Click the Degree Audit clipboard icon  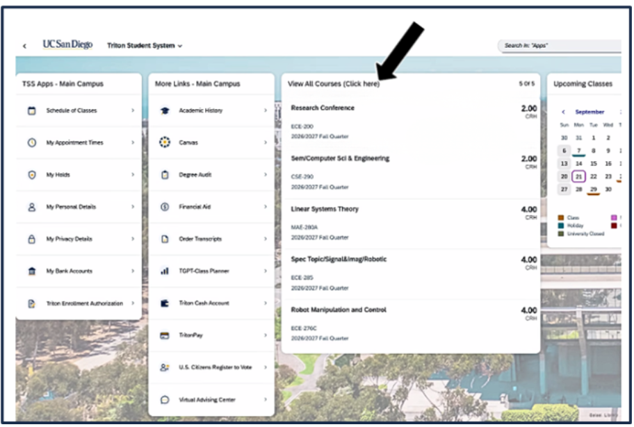pyautogui.click(x=165, y=174)
